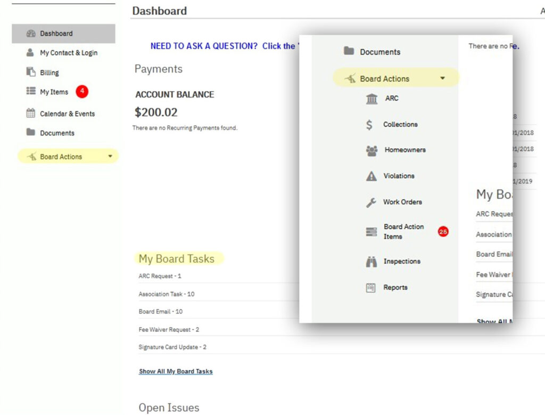Click the gavel icon in zoomed Board Actions header

(350, 78)
